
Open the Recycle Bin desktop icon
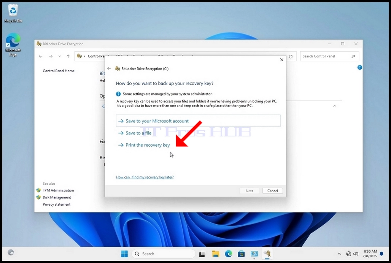(13, 14)
